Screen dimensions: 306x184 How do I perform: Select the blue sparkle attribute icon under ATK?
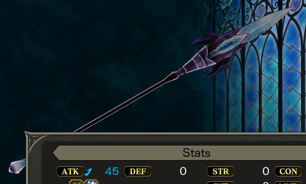coord(91,182)
